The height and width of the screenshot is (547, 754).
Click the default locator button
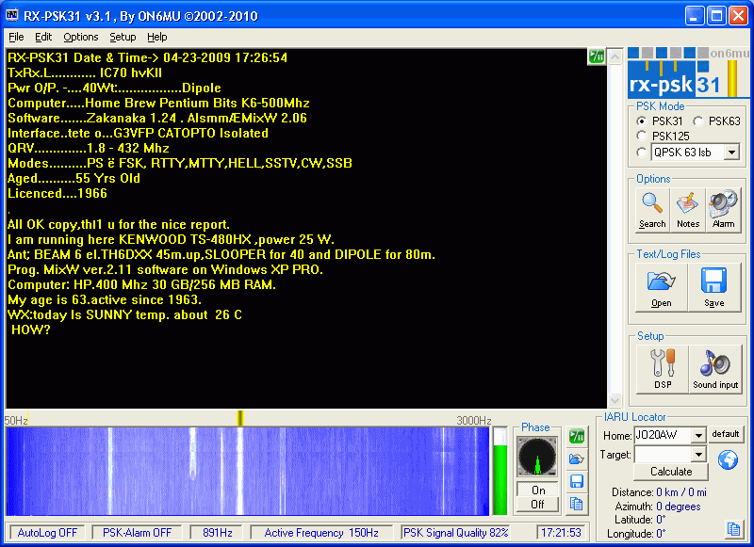click(x=727, y=434)
